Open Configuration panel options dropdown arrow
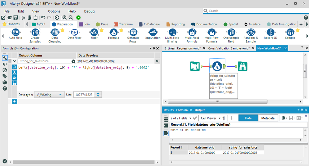The width and height of the screenshot is (309, 166). (x=150, y=48)
